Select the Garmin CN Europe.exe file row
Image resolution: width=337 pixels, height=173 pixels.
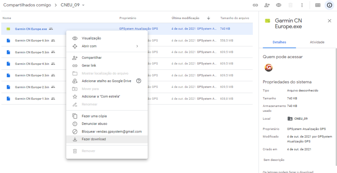pos(127,29)
